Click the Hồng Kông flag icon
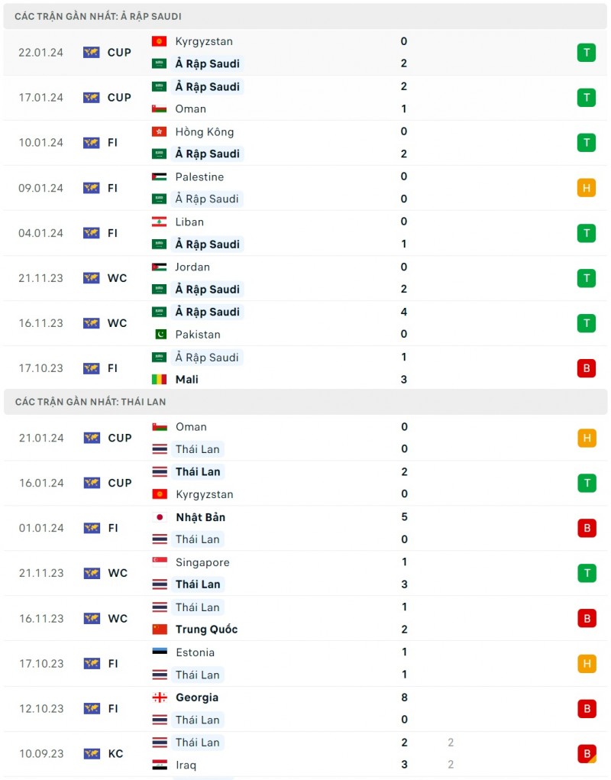The image size is (611, 780). [159, 131]
